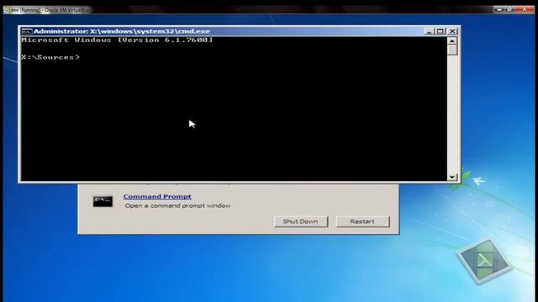Click the X:\Sources> prompt line

click(x=50, y=57)
